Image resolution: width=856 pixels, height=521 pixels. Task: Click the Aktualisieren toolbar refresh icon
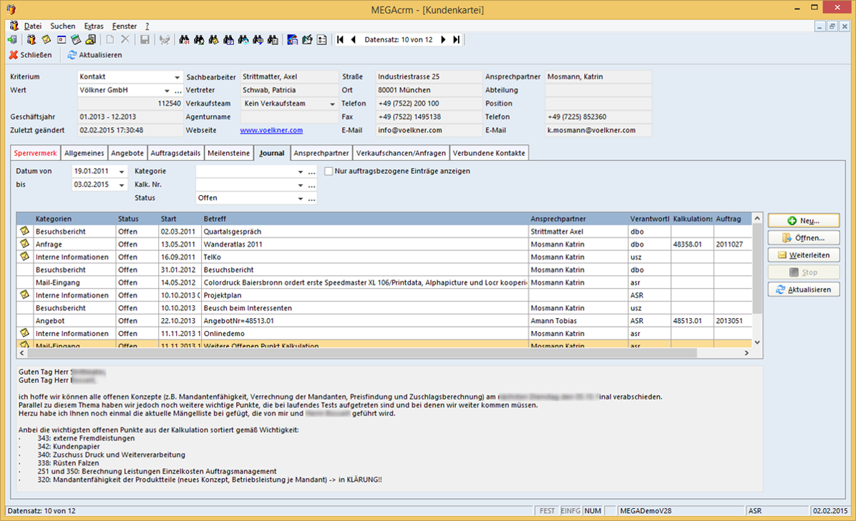click(72, 55)
